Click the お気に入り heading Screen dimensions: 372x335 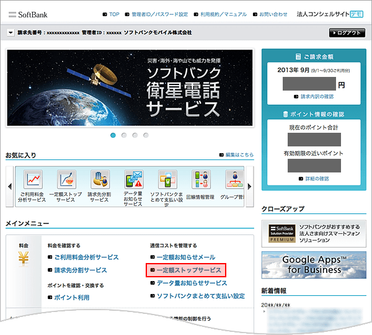[21, 156]
